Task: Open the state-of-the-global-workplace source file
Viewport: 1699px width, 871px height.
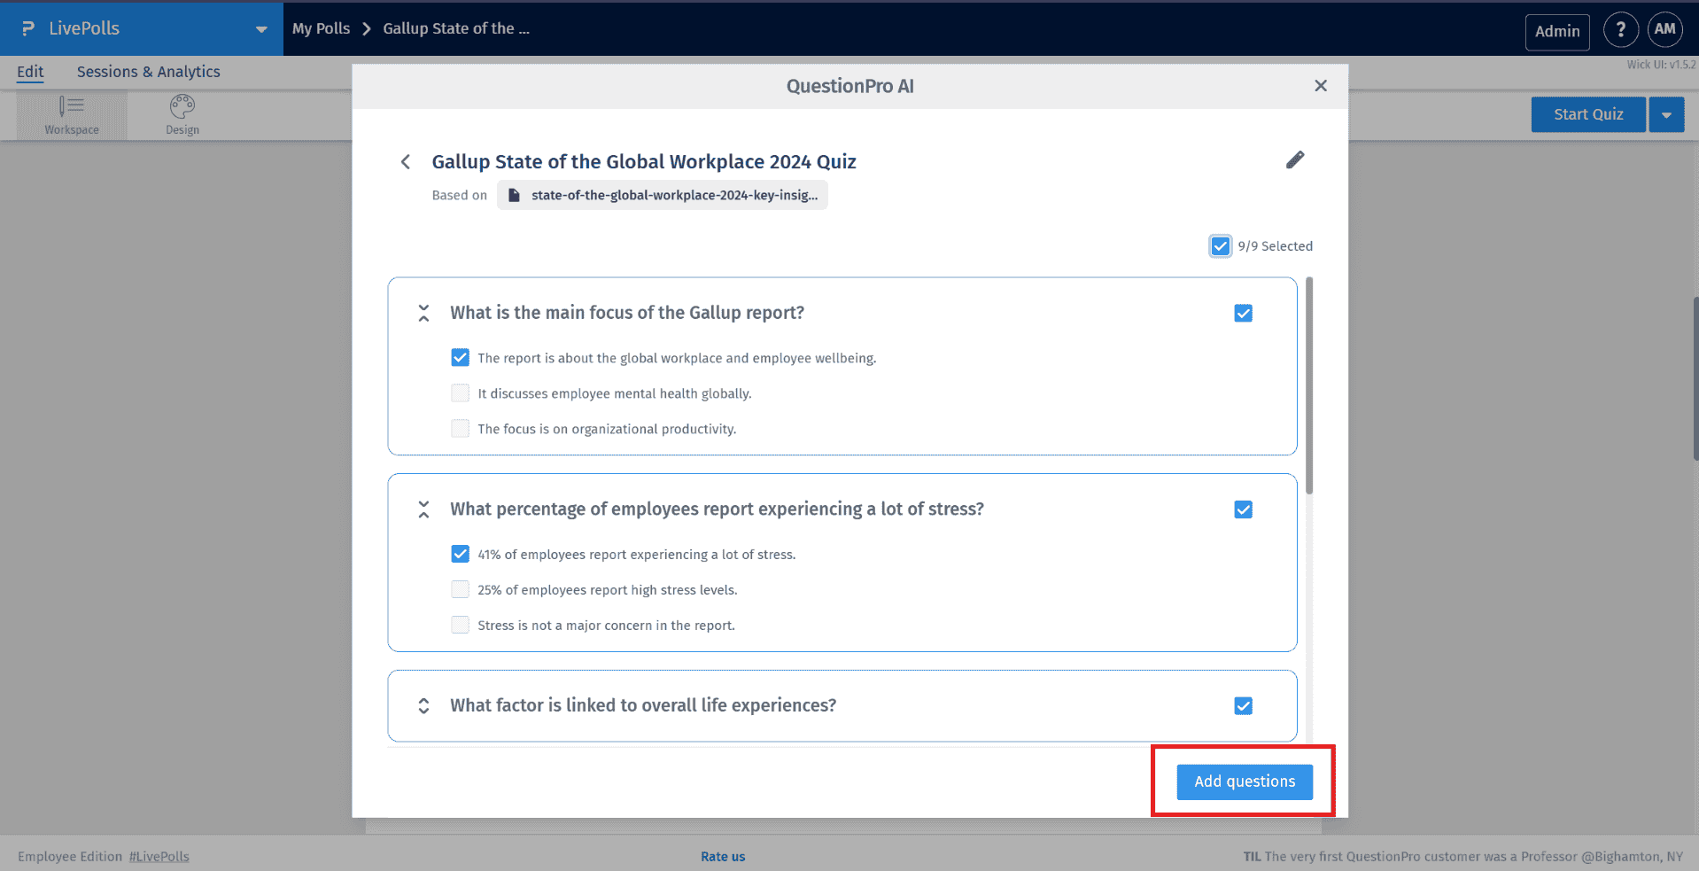Action: [663, 195]
